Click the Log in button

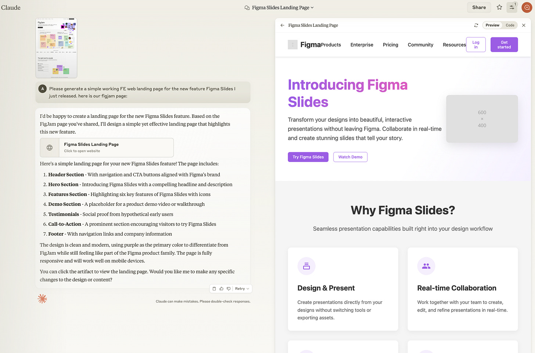point(476,45)
